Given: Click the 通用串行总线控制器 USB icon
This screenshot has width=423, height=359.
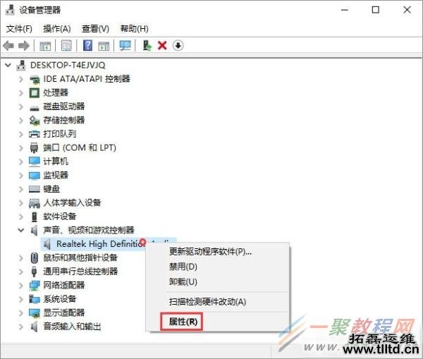Looking at the screenshot, I should (x=34, y=272).
